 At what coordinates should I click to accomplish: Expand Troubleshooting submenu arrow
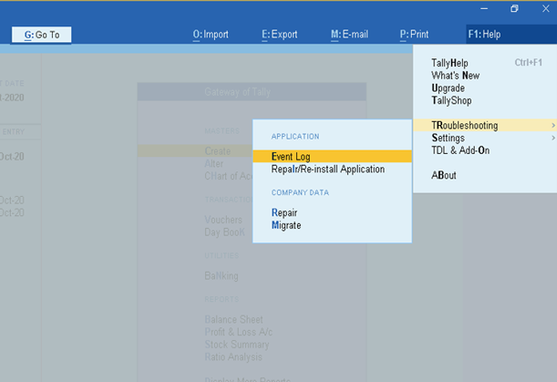(x=553, y=125)
